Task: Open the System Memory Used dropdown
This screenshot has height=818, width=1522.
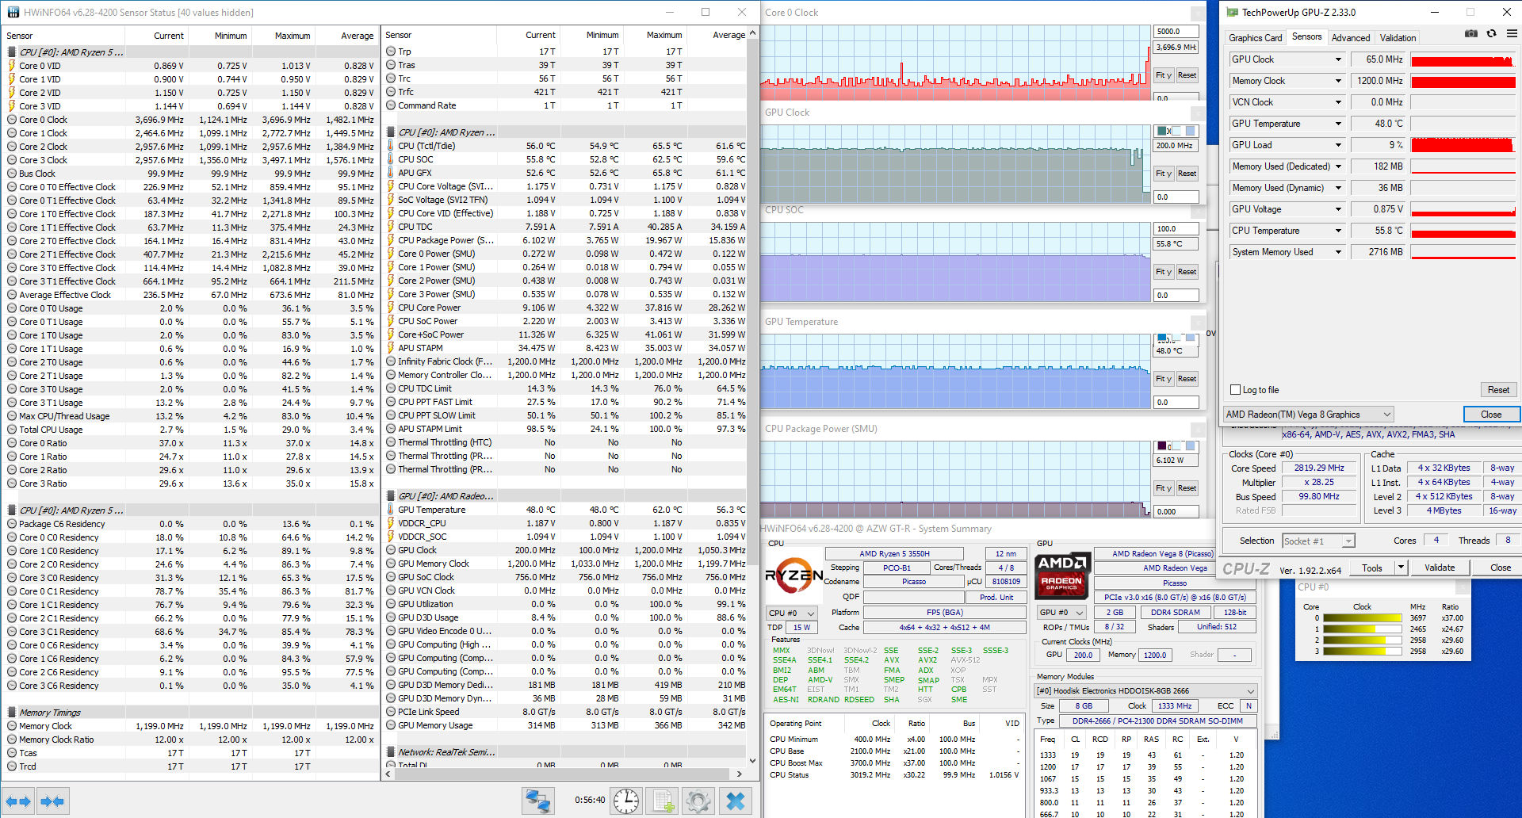Action: tap(1338, 252)
